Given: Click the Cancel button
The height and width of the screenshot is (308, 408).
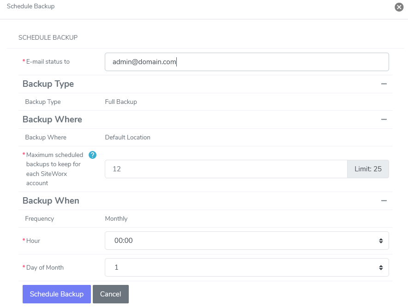Looking at the screenshot, I should pos(110,294).
